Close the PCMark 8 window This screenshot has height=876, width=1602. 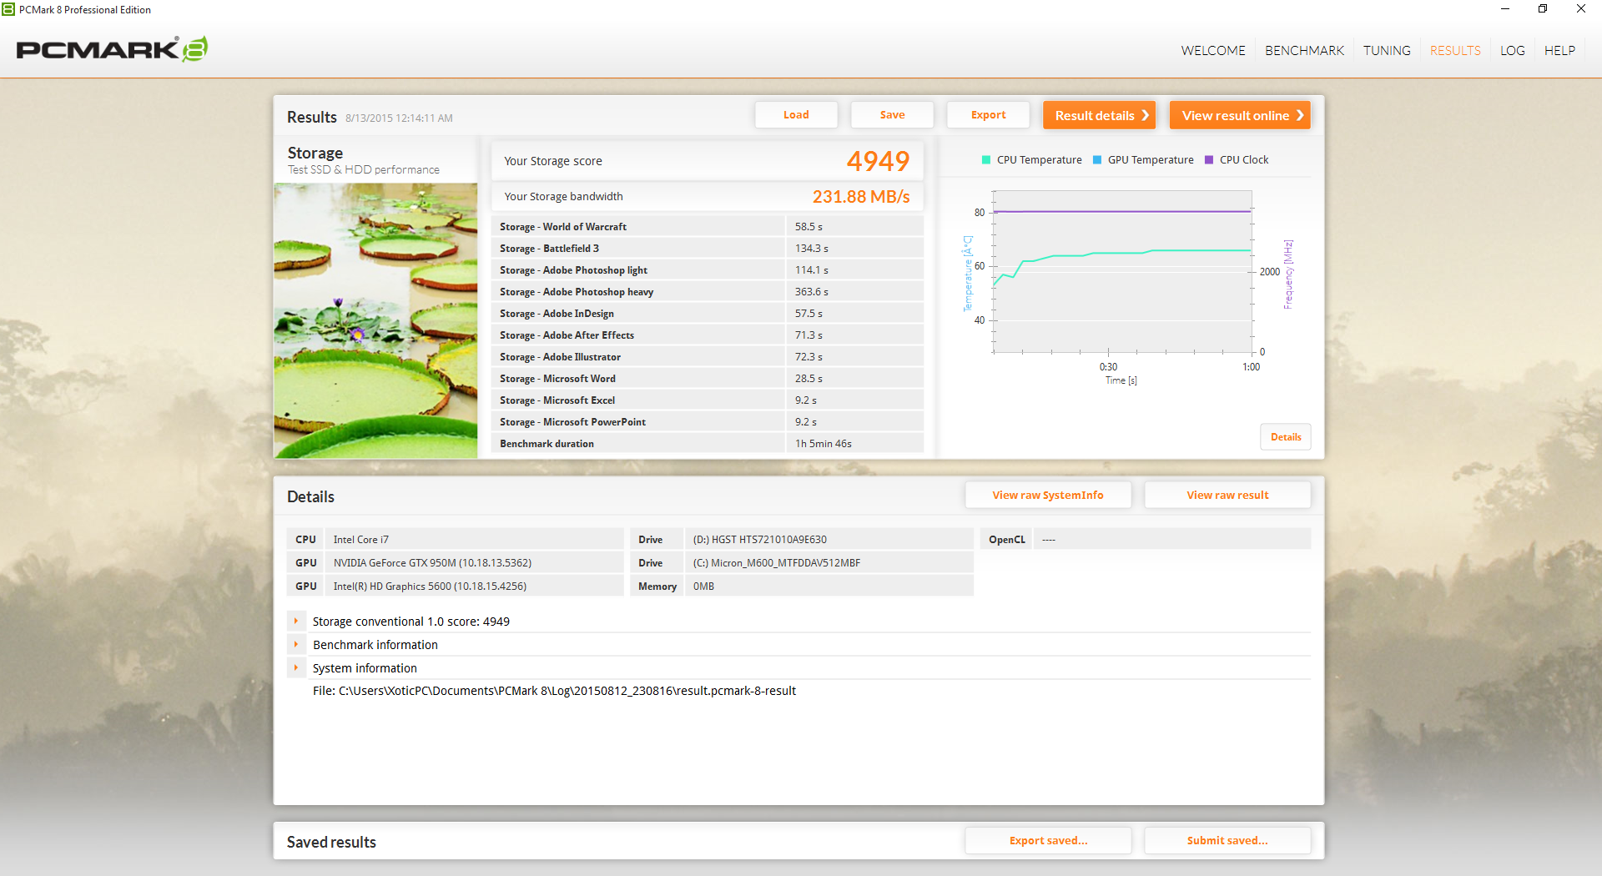(x=1581, y=9)
